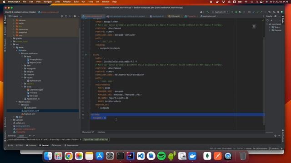
Task: Click the editor vertical scrollbar
Action: [x=264, y=81]
